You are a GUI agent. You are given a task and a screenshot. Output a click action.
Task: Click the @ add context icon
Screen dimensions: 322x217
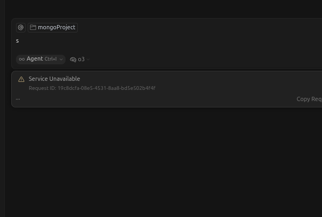click(21, 28)
